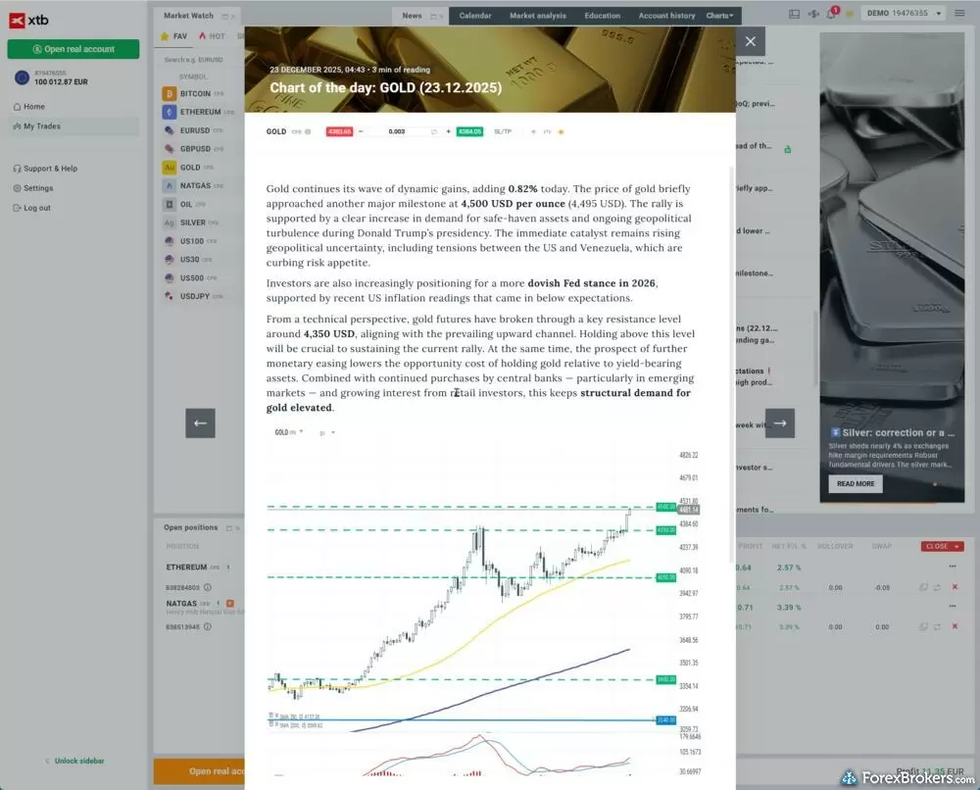This screenshot has width=980, height=790.
Task: Increase order volume with the plus stepper
Action: point(447,130)
